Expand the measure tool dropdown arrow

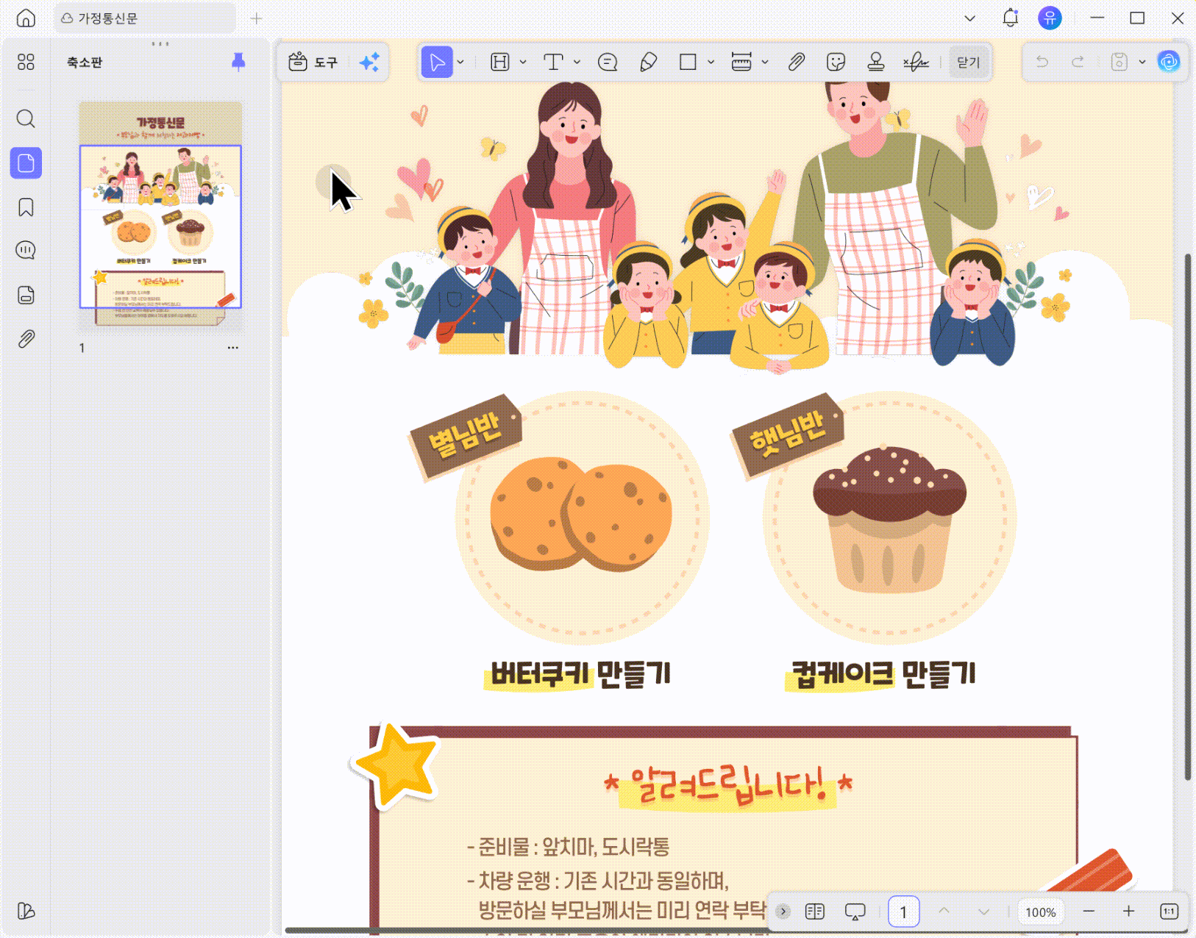[x=765, y=62]
